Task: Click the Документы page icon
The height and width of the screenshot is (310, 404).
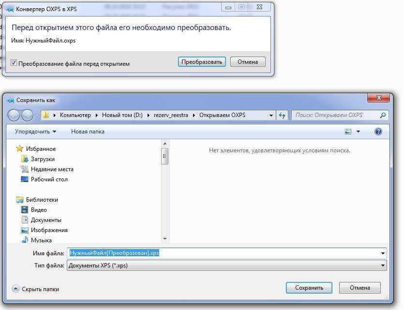Action: tap(25, 220)
